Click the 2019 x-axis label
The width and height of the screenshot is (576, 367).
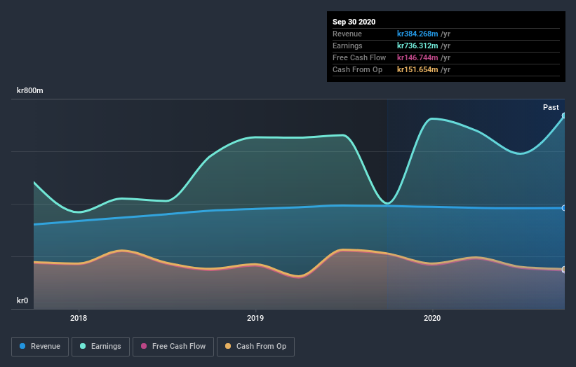point(255,318)
